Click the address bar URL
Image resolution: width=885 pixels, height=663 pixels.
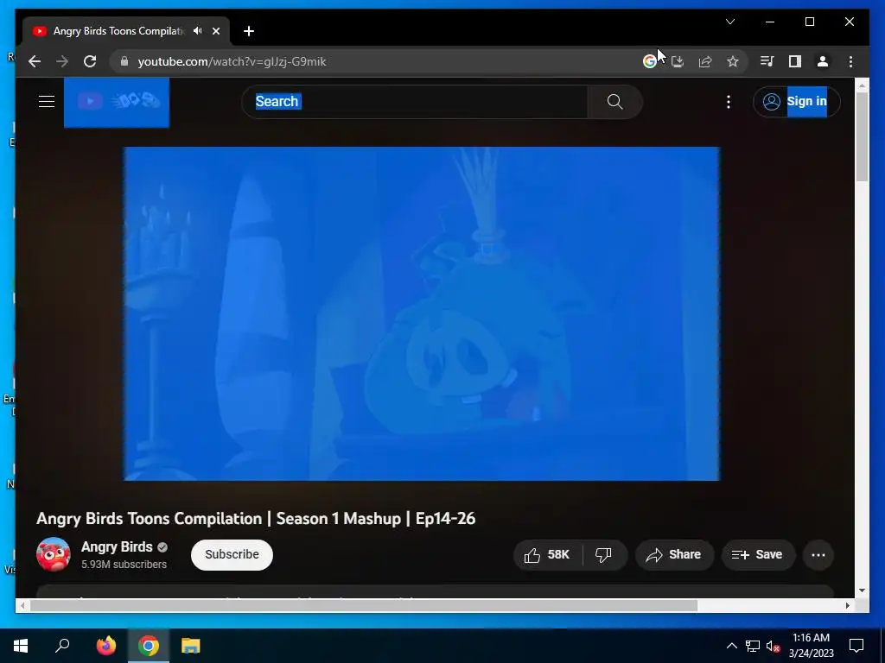coord(232,61)
